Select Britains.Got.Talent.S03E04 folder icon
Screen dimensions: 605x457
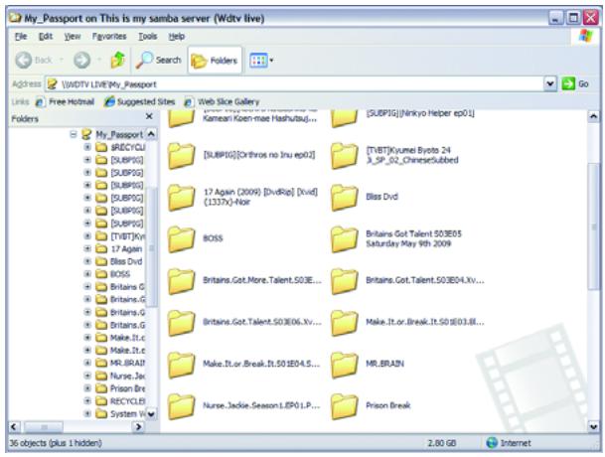(344, 280)
